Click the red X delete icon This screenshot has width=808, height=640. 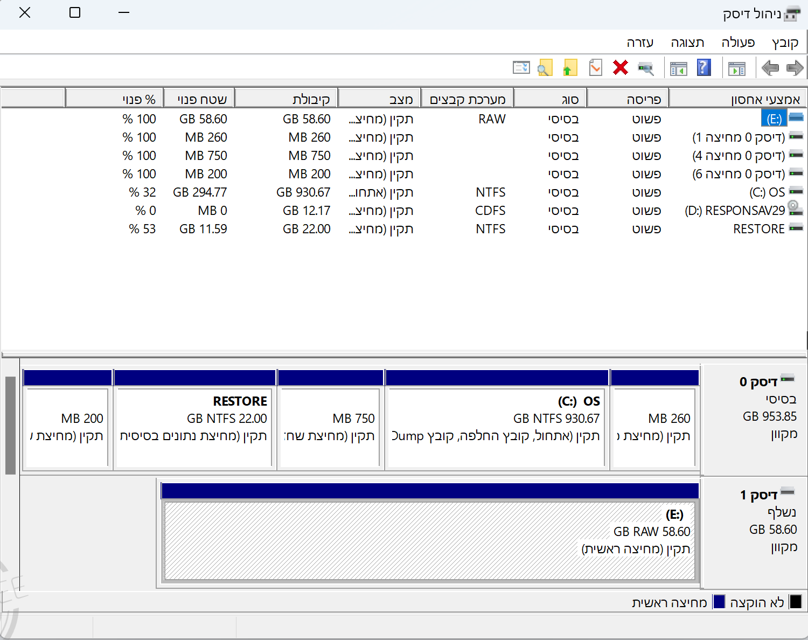coord(621,68)
